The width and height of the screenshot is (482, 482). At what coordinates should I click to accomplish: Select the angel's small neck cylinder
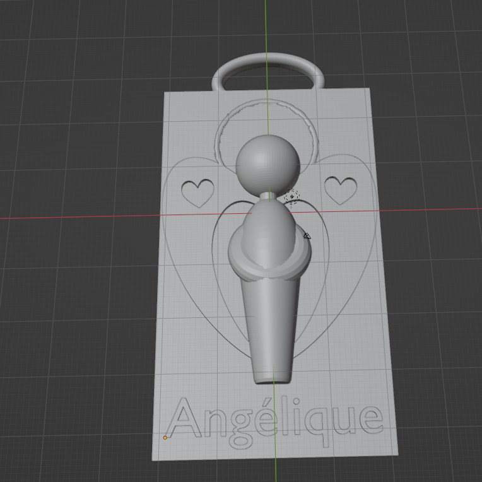coord(269,196)
